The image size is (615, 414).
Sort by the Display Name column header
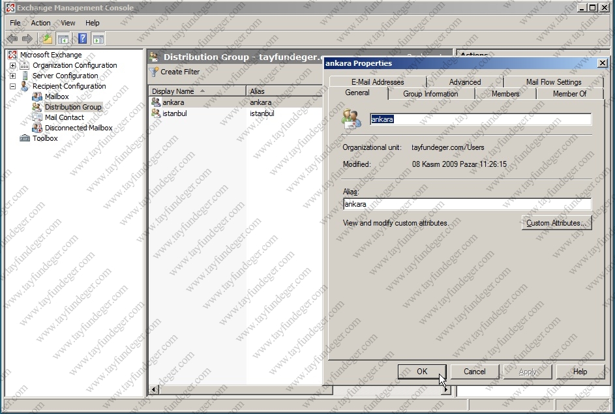click(198, 91)
